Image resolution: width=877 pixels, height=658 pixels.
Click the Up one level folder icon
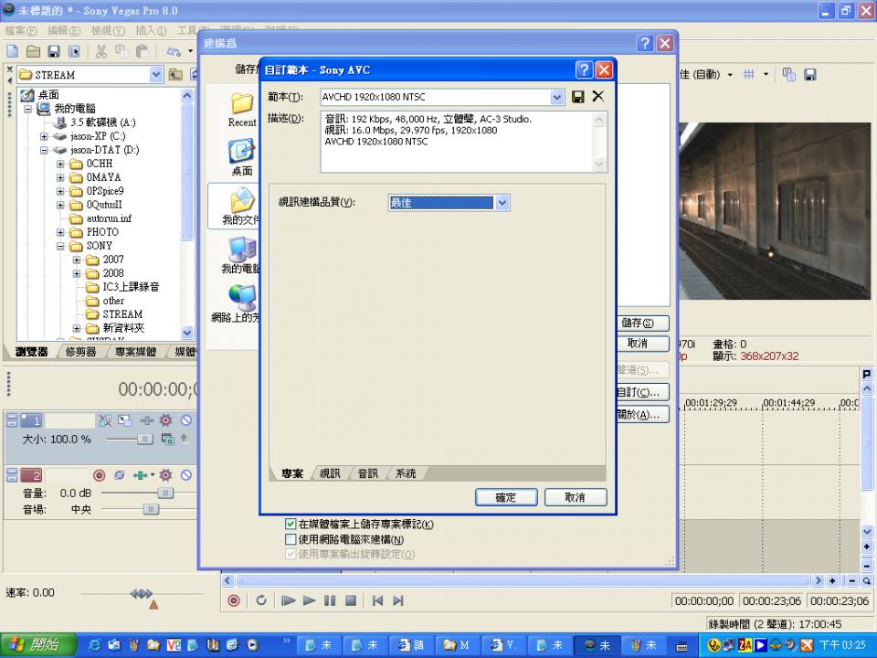point(175,74)
